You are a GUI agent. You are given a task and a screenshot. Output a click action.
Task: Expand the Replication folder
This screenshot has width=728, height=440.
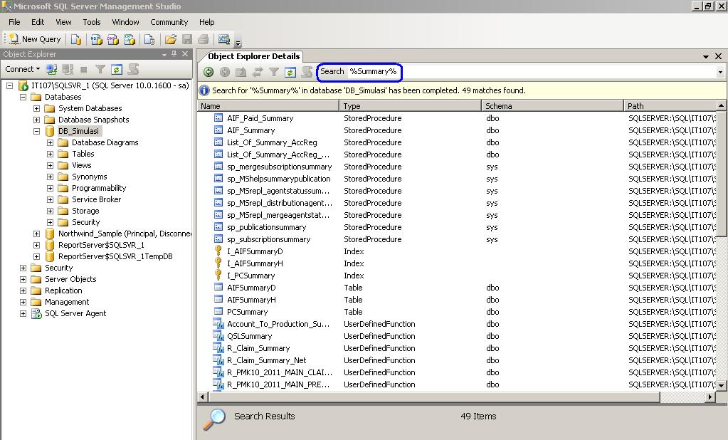[23, 291]
